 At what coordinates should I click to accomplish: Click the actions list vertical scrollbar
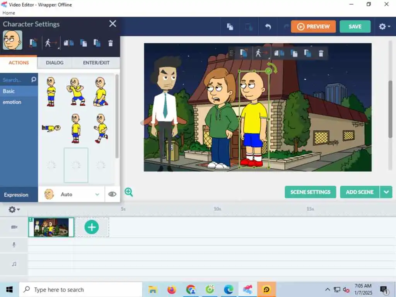[x=117, y=116]
